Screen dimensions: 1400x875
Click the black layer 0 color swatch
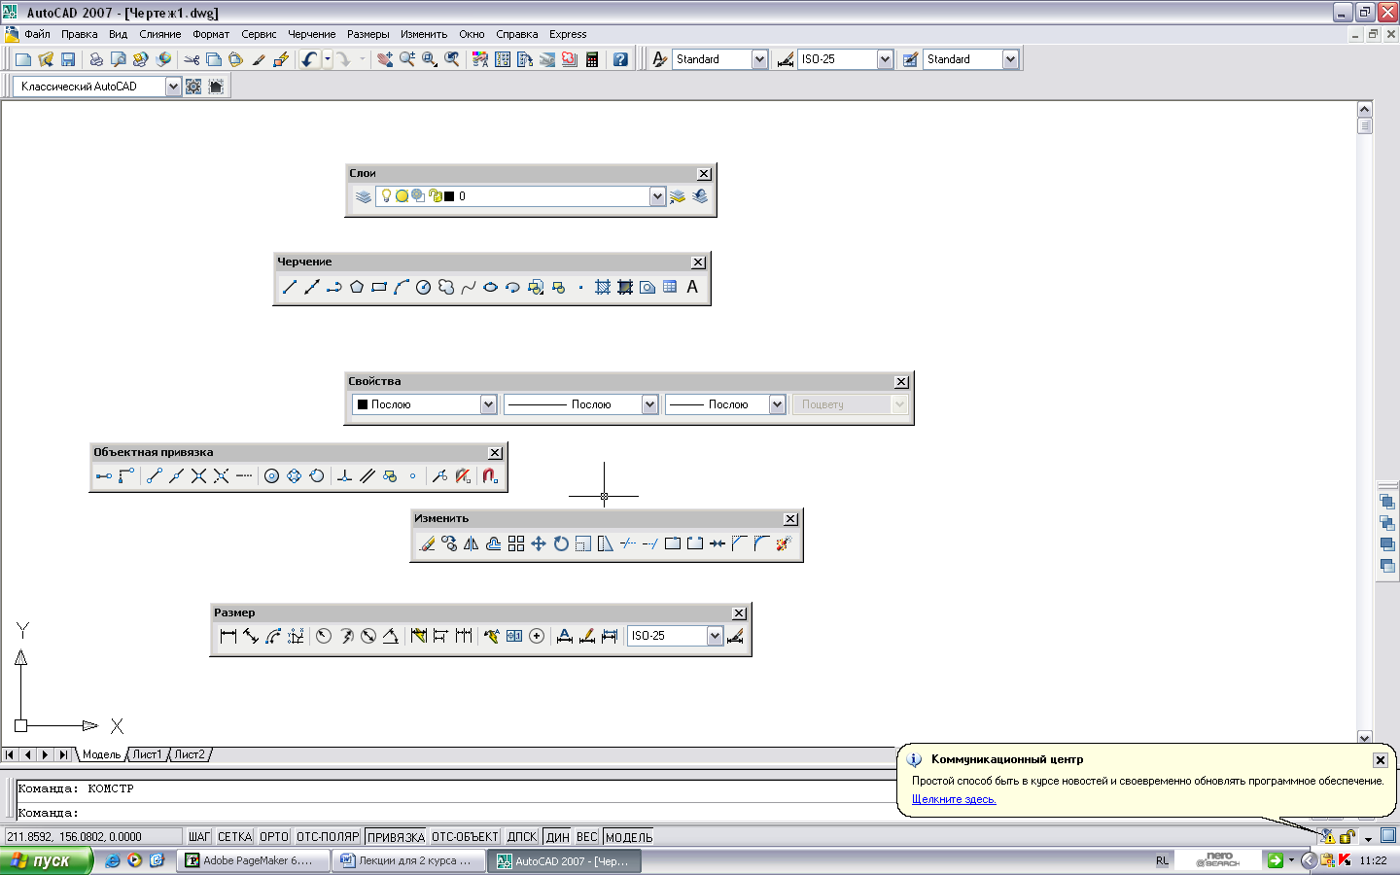[x=449, y=196]
